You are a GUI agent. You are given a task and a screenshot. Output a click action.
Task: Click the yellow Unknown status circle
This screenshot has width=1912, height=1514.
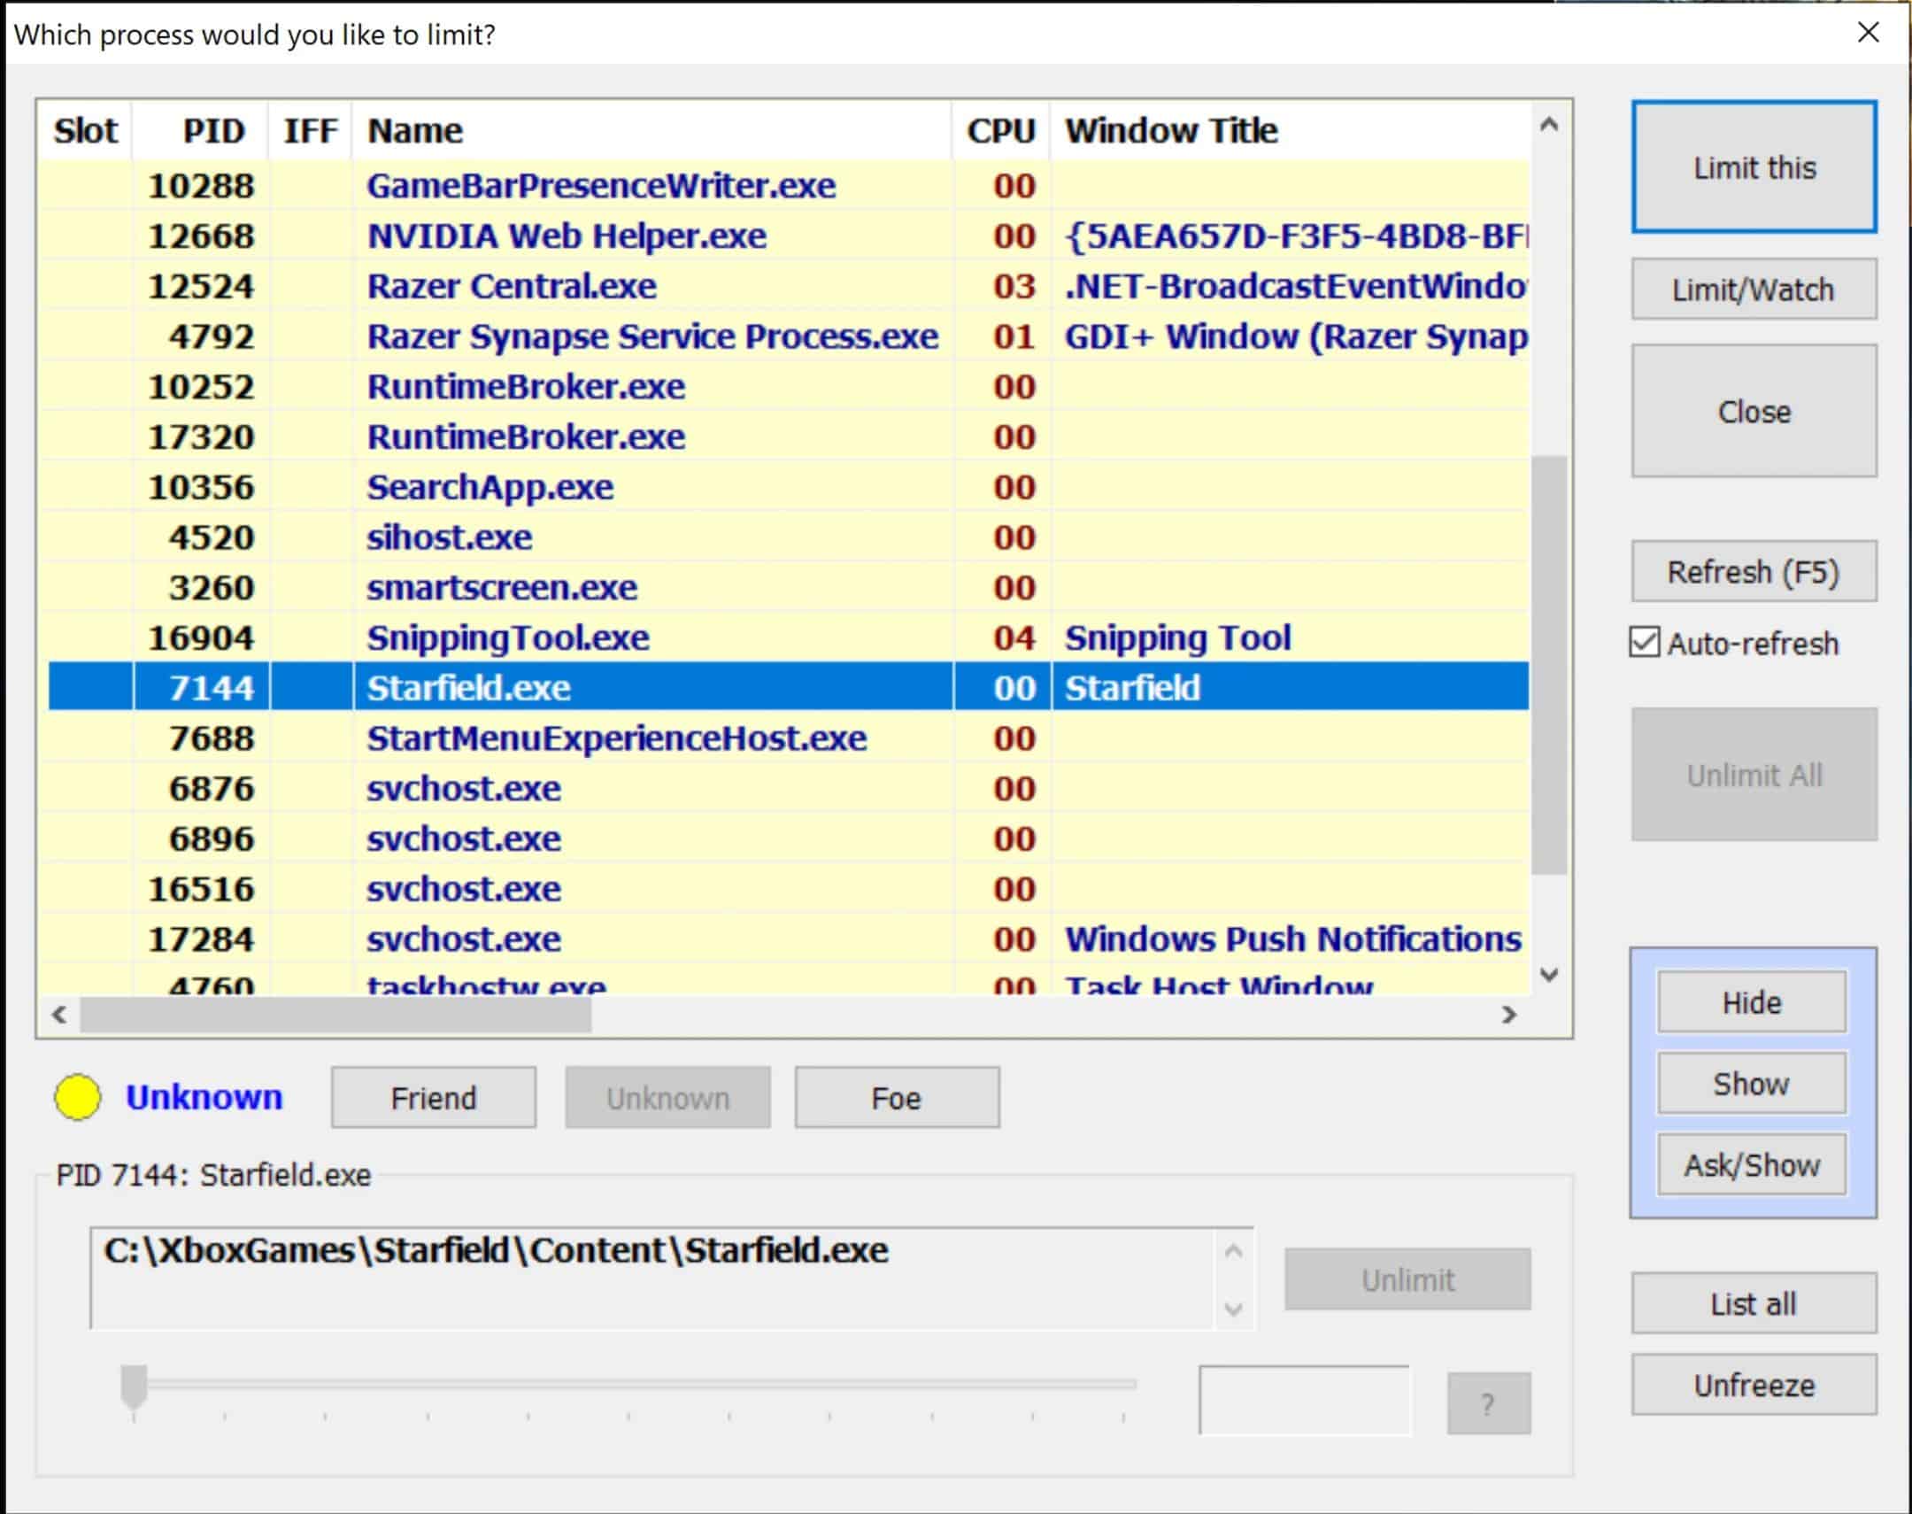click(77, 1097)
